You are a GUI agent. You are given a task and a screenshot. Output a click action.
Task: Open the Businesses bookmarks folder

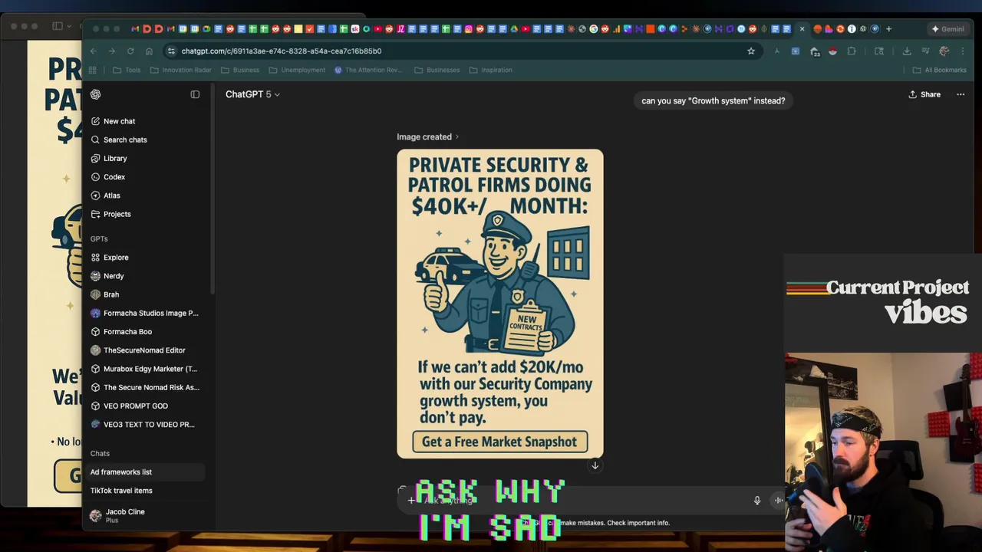pyautogui.click(x=437, y=70)
